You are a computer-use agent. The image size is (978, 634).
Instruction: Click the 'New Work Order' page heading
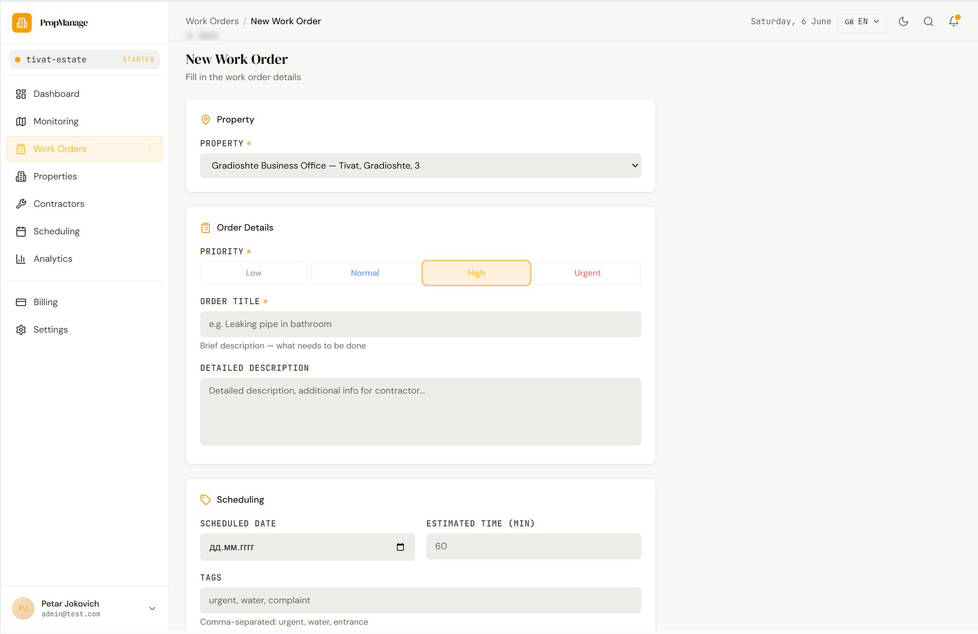point(237,60)
